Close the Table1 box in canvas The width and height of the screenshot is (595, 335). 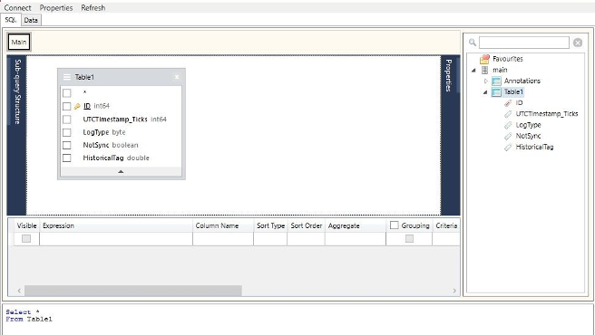pyautogui.click(x=177, y=77)
